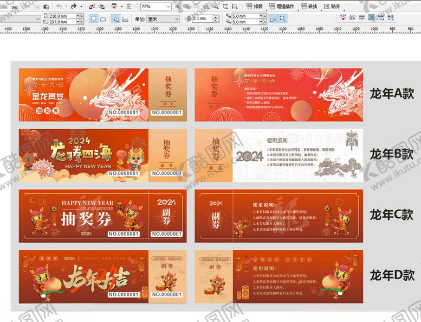The width and height of the screenshot is (421, 322).
Task: Click the VIP heart icon
Action: [x=342, y=18]
